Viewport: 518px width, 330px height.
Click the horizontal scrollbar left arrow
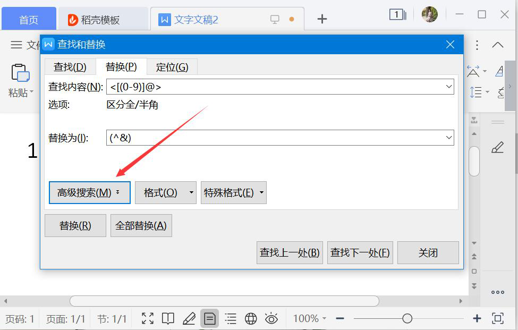coord(5,301)
